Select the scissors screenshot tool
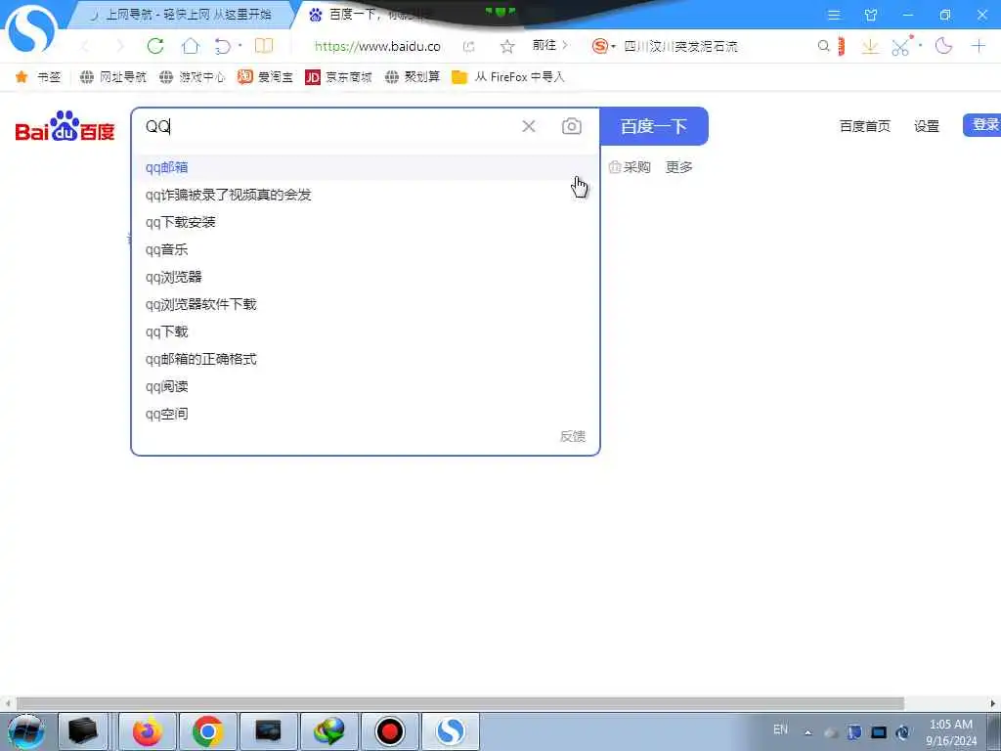The height and width of the screenshot is (751, 1001). click(x=900, y=47)
